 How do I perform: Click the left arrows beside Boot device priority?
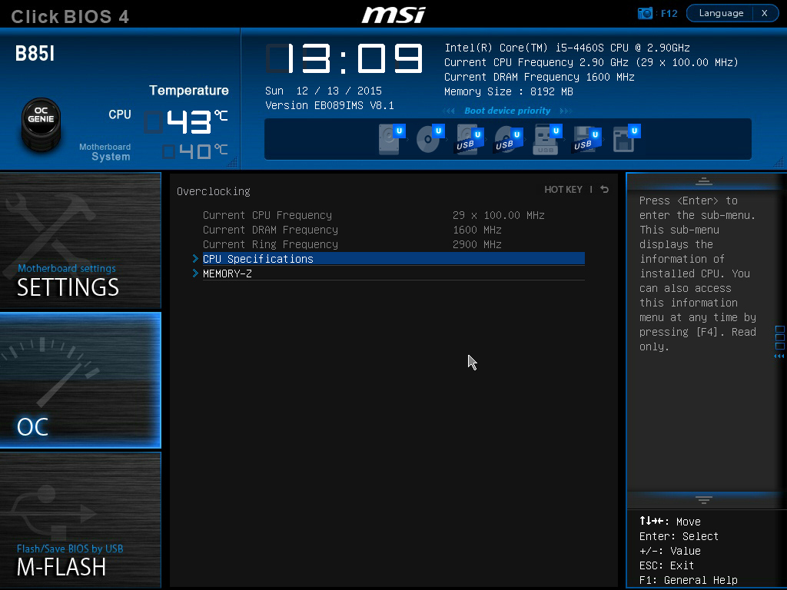[x=449, y=111]
